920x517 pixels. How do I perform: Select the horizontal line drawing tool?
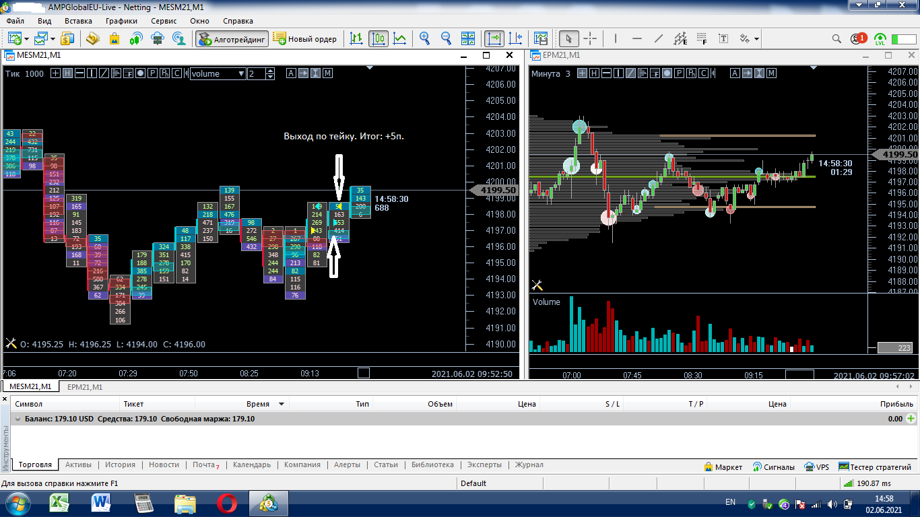tap(637, 38)
